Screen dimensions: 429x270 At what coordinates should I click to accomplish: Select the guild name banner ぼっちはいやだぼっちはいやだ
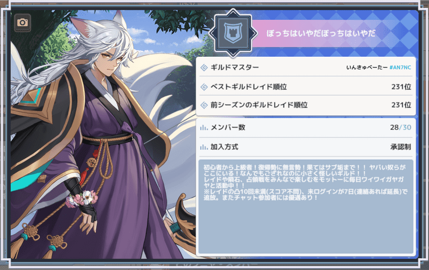click(321, 33)
